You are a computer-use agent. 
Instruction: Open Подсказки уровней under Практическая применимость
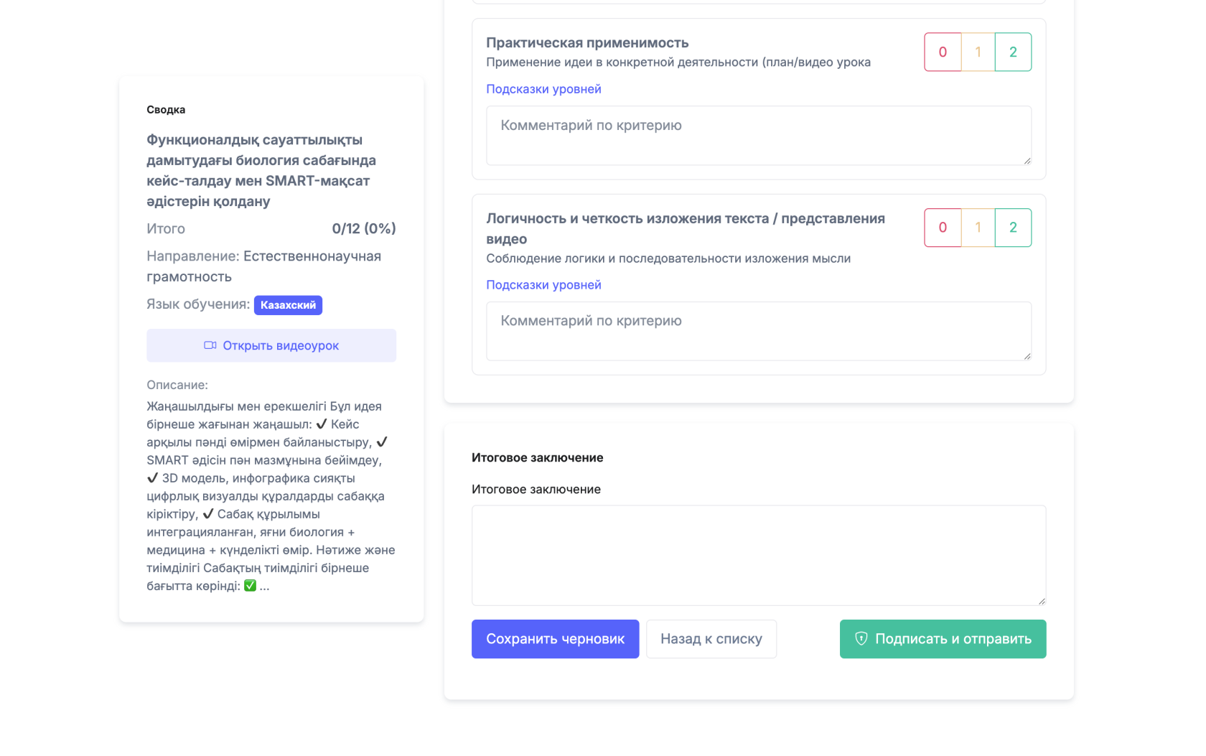543,88
